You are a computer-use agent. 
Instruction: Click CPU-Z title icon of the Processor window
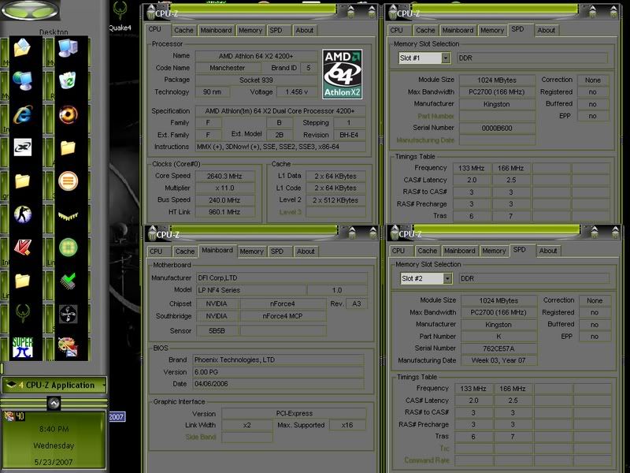151,13
